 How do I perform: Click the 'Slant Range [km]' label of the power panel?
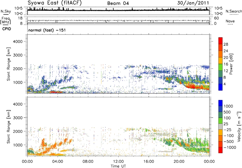coord(8,64)
